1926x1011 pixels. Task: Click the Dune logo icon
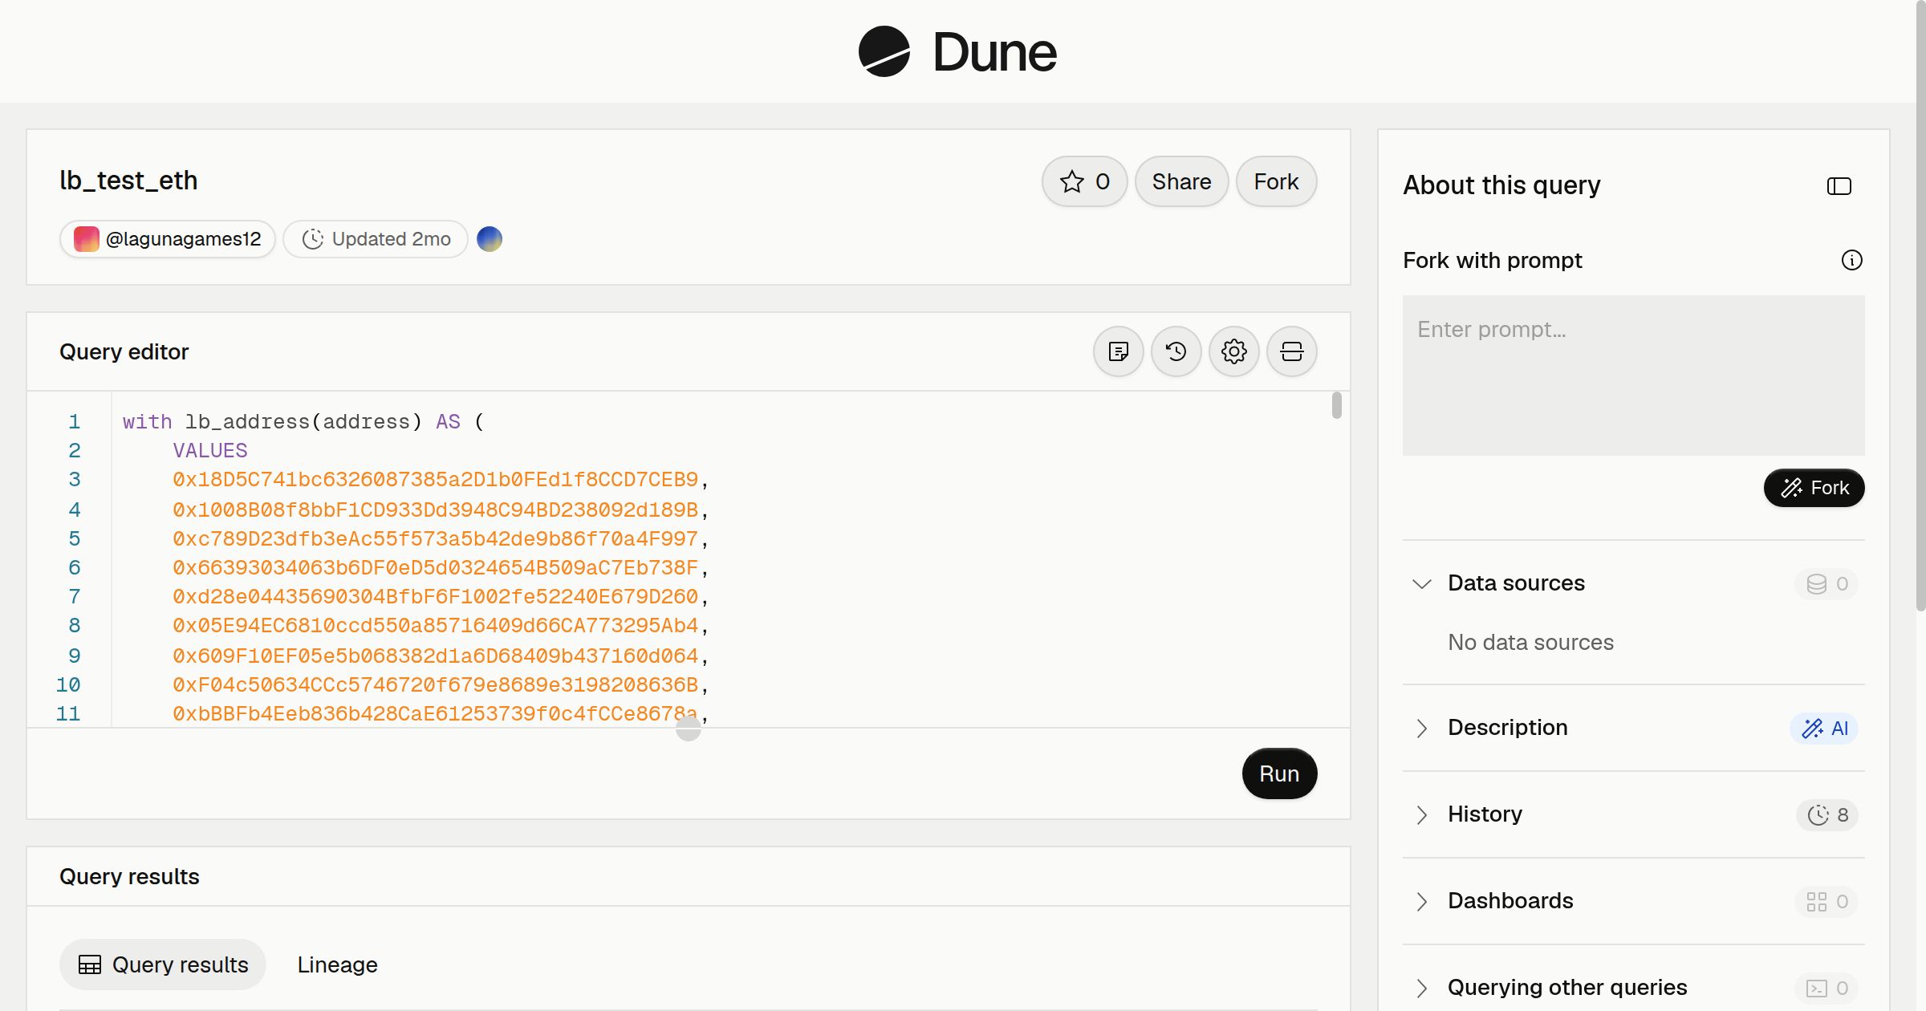[884, 51]
